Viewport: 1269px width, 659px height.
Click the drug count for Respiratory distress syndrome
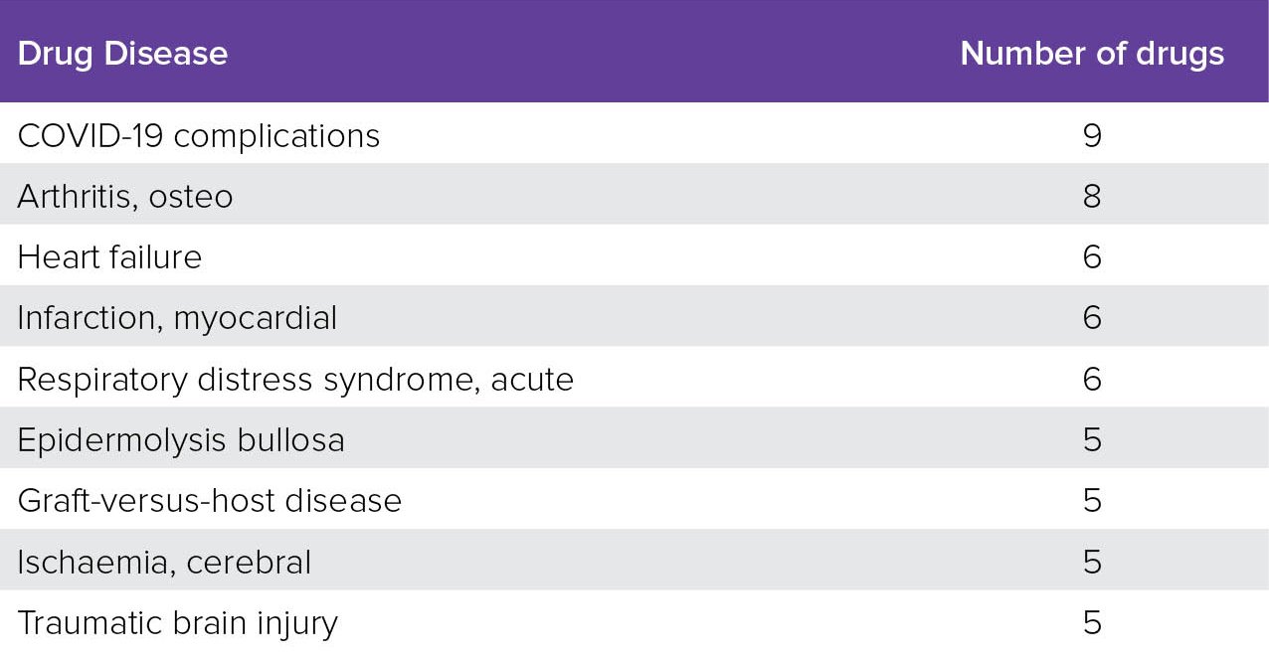point(1092,380)
